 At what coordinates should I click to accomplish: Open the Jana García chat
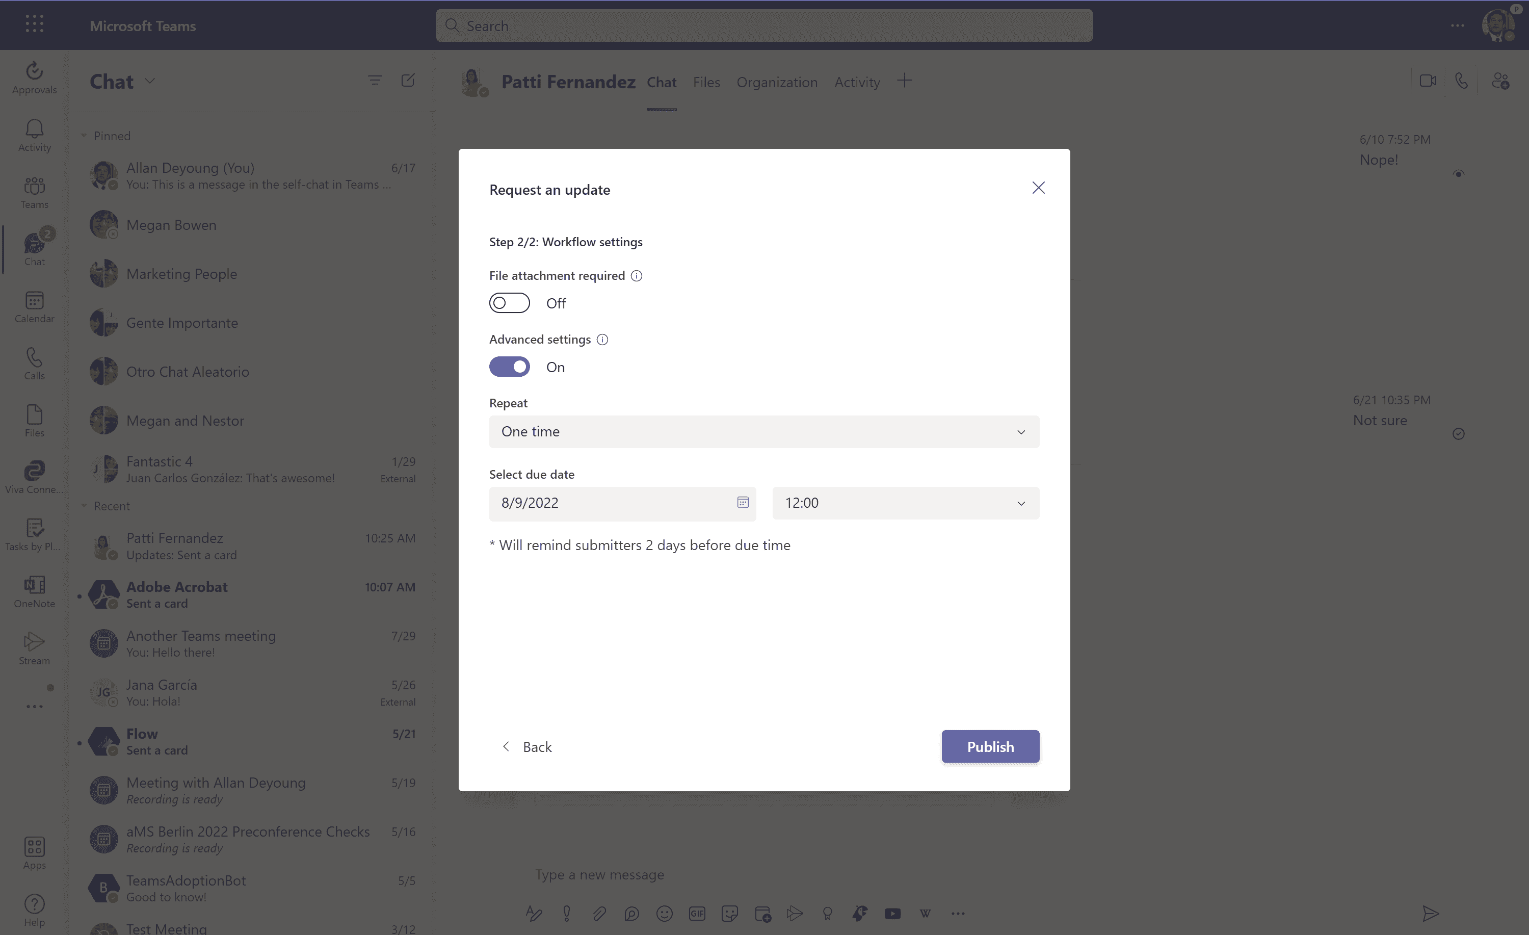click(x=252, y=692)
